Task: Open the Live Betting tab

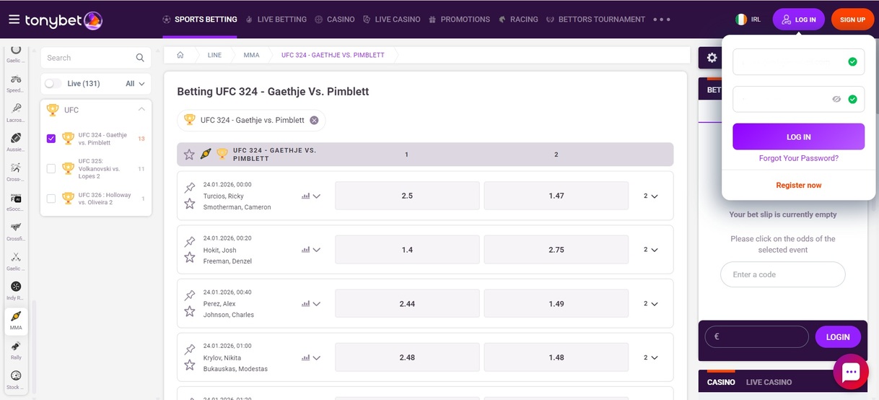Action: (276, 19)
